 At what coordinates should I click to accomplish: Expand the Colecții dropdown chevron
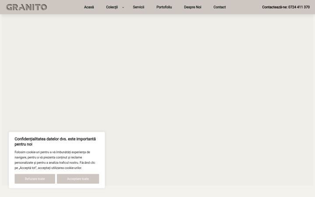click(x=123, y=7)
